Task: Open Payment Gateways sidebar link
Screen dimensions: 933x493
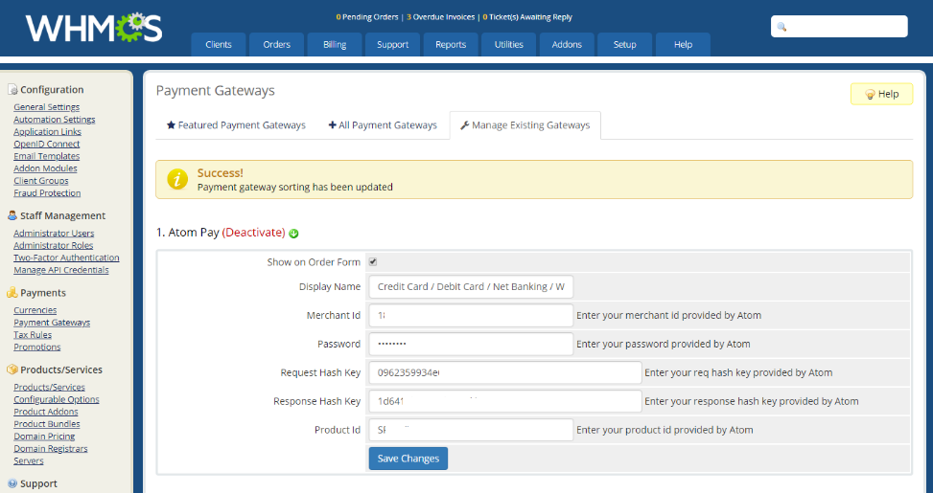Action: point(52,323)
